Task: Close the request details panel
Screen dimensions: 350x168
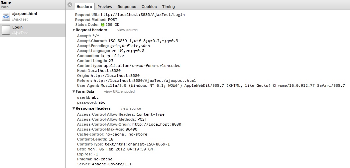Action: [x=70, y=5]
